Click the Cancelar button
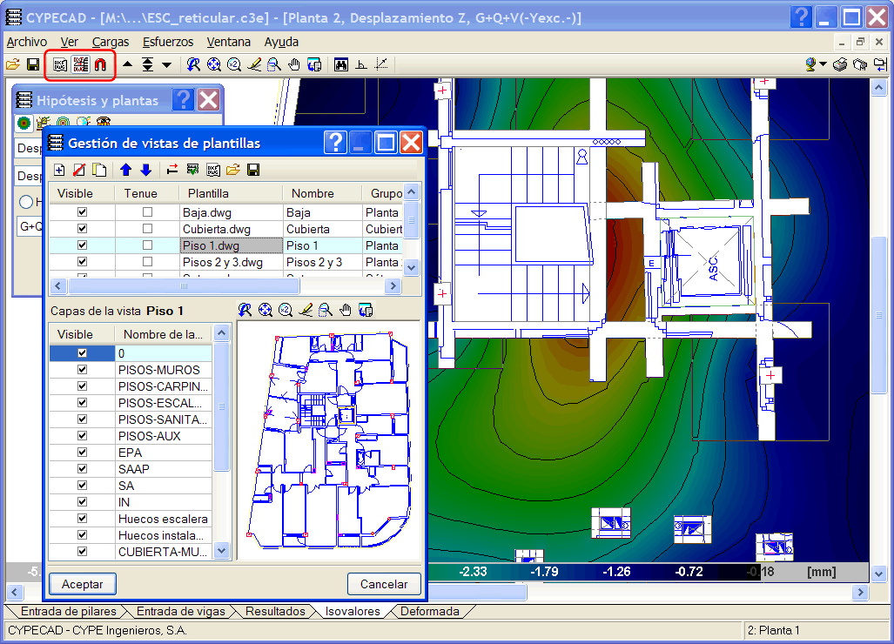The width and height of the screenshot is (894, 644). (x=384, y=584)
